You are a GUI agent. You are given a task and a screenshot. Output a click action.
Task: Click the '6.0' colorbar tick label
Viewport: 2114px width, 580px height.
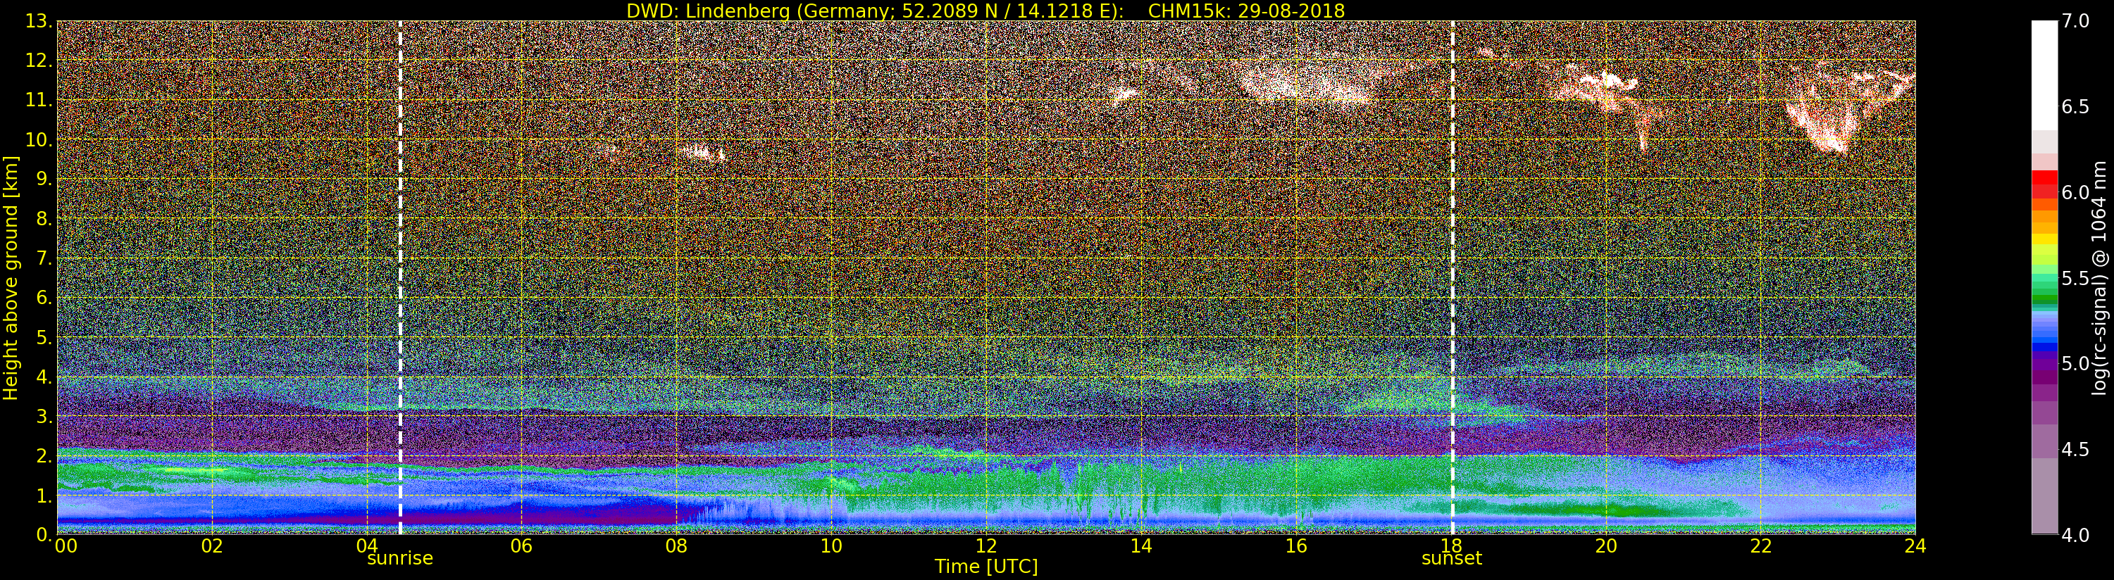(x=2075, y=192)
